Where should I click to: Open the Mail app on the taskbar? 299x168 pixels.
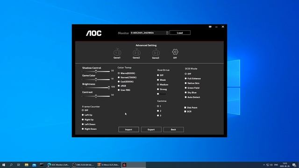[x=34, y=165]
